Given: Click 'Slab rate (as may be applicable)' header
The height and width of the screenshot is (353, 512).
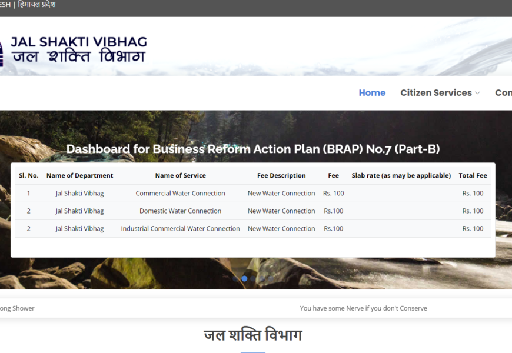Looking at the screenshot, I should tap(401, 175).
